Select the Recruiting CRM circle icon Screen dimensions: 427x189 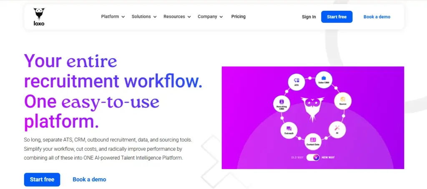click(x=281, y=104)
